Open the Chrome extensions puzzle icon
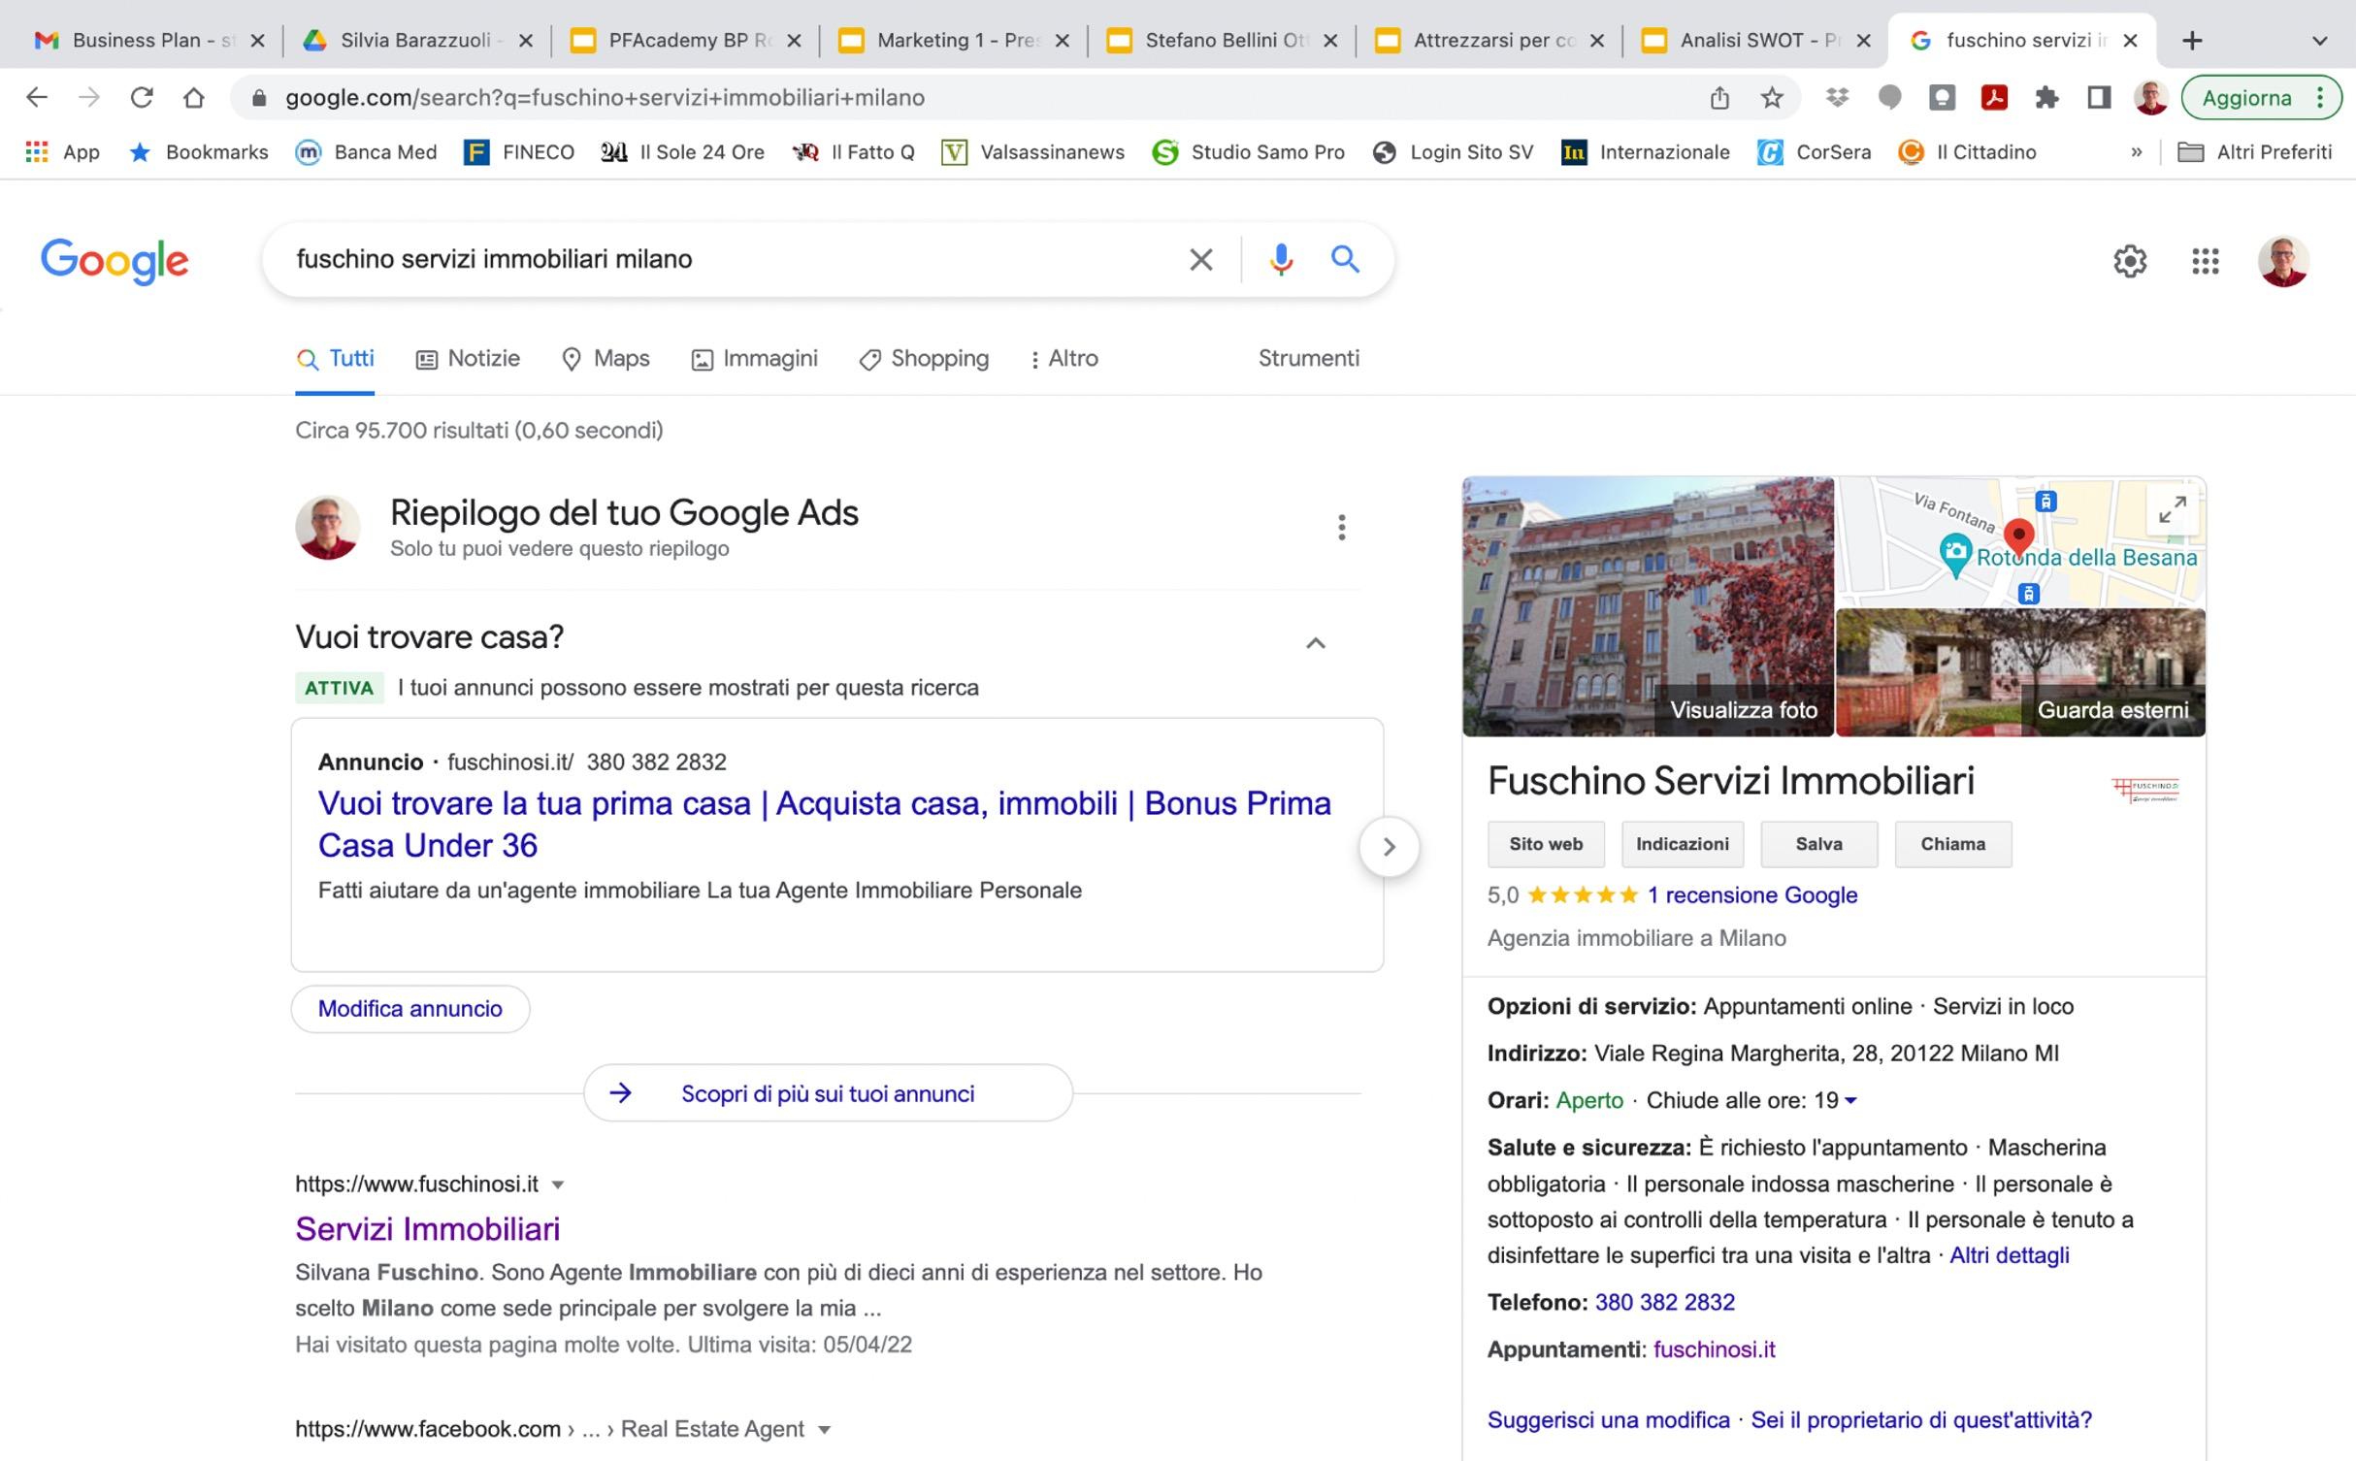This screenshot has height=1461, width=2356. pos(2046,97)
